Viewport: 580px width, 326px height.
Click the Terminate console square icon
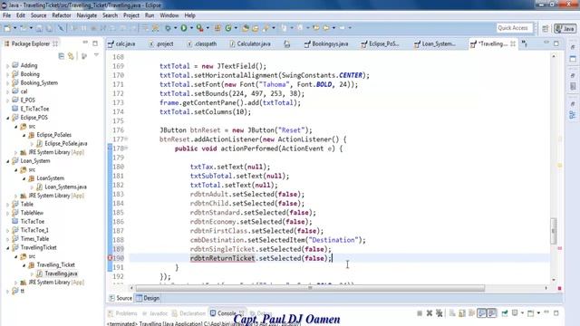coord(420,313)
